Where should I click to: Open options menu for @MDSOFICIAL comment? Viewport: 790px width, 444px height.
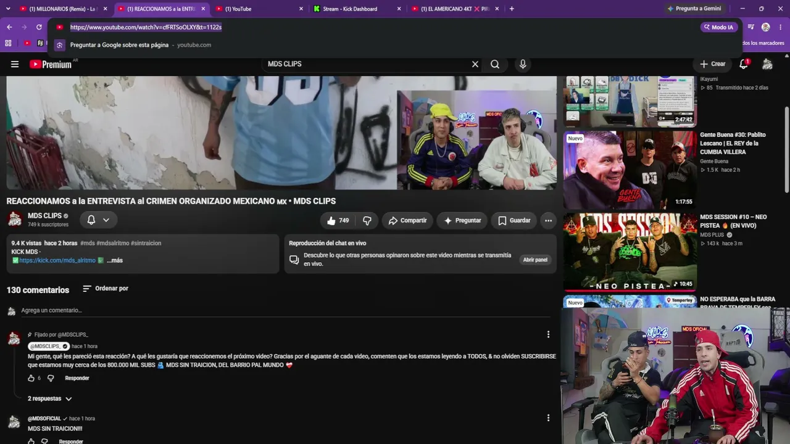pyautogui.click(x=548, y=417)
